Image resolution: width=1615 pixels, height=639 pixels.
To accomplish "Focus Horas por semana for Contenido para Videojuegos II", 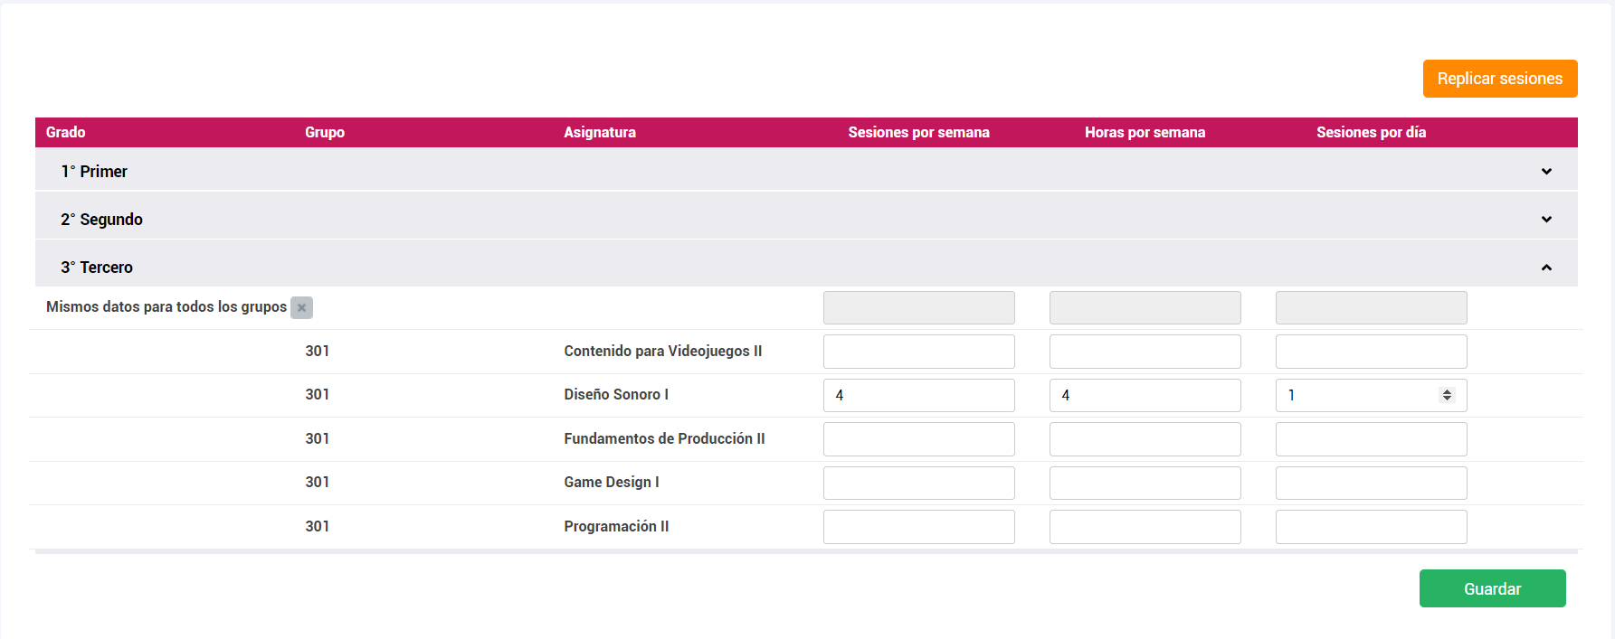I will click(1145, 352).
